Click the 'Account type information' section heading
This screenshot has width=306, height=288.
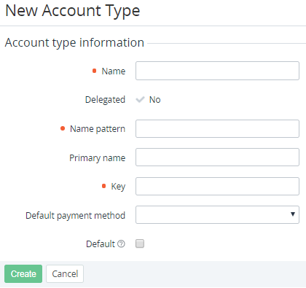coord(74,43)
